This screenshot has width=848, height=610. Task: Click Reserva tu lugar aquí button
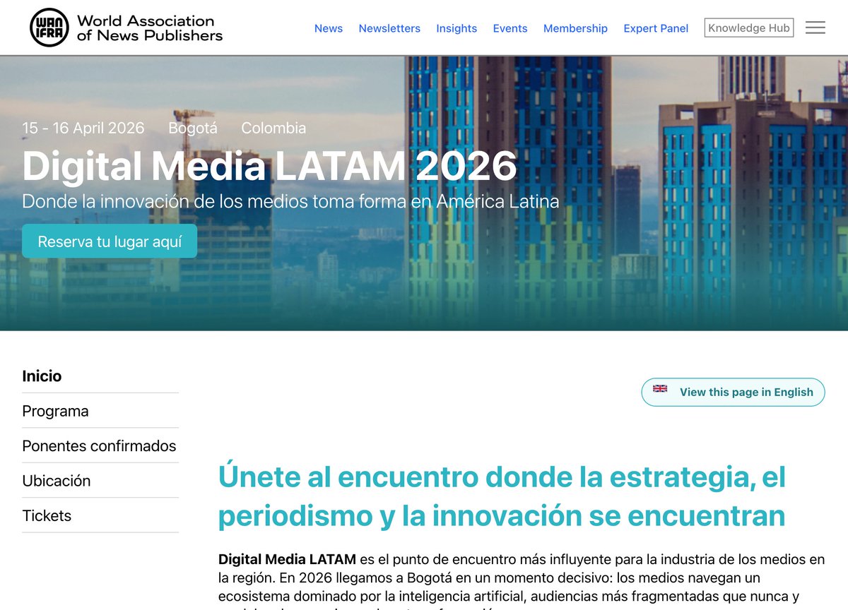pos(110,241)
